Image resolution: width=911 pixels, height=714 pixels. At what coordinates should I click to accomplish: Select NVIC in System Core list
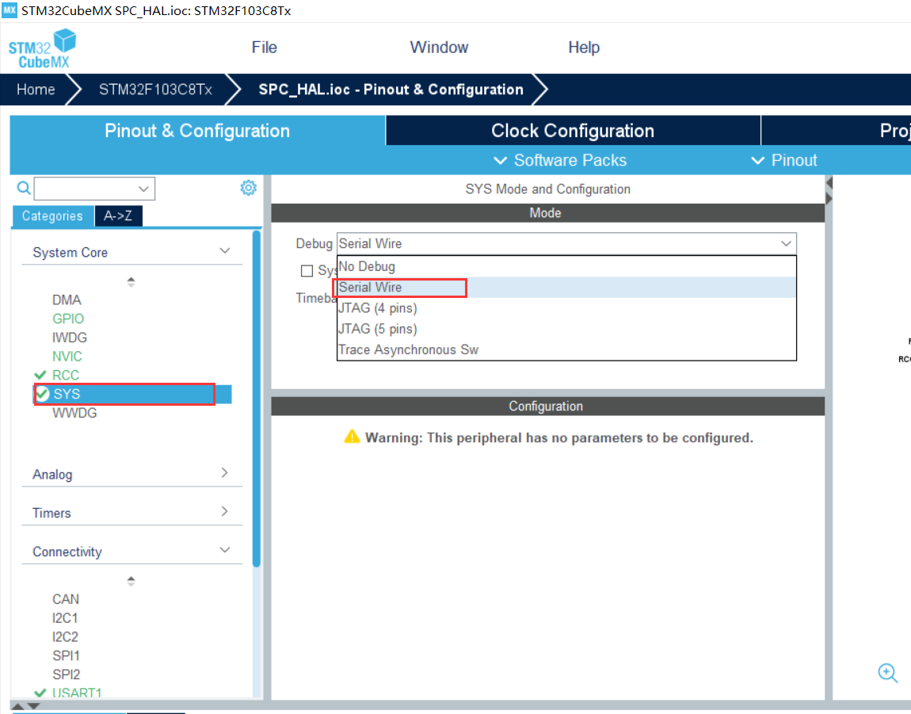click(x=67, y=357)
